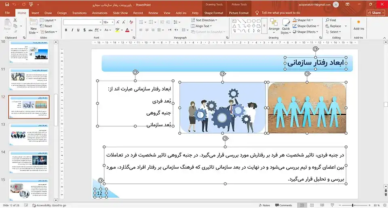
Task: Open Align Text dropdown
Action: (x=202, y=26)
